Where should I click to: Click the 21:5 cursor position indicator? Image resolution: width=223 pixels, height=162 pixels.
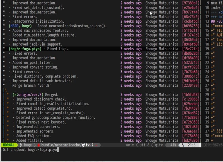[192, 145]
